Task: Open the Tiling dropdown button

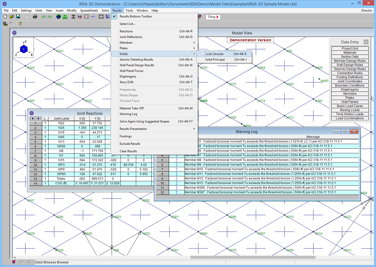Action: [x=213, y=17]
